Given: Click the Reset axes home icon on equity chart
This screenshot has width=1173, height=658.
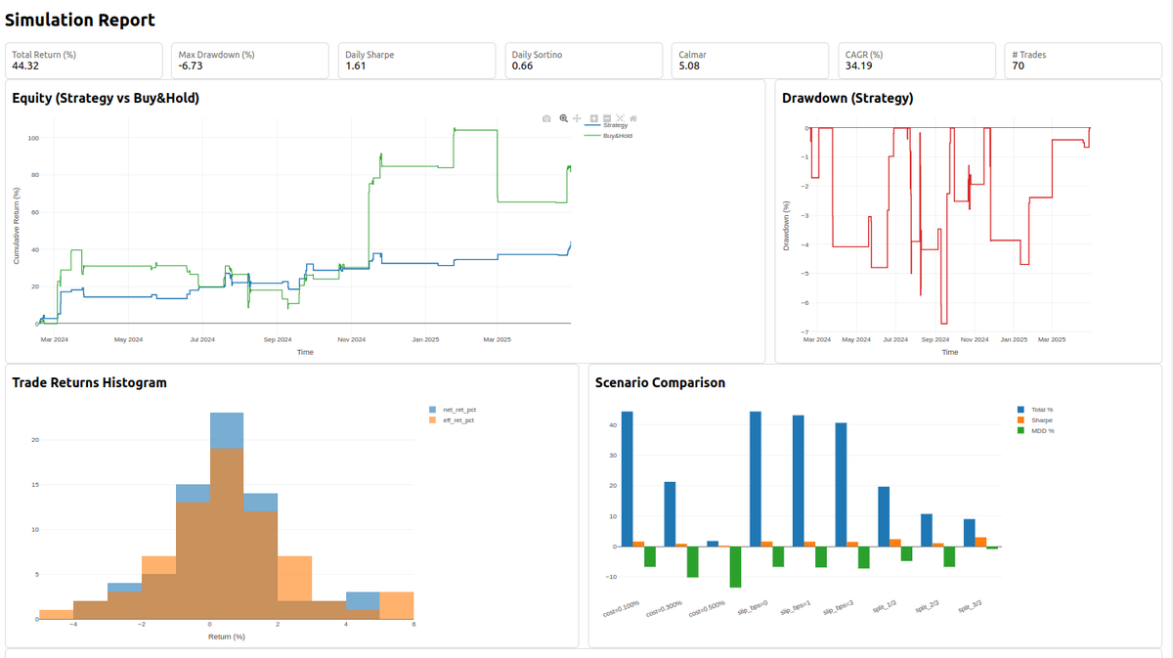Looking at the screenshot, I should (x=633, y=118).
